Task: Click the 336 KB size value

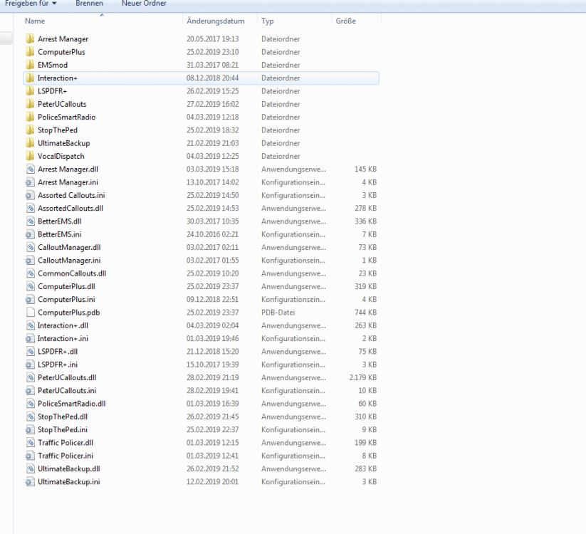Action: (x=365, y=221)
